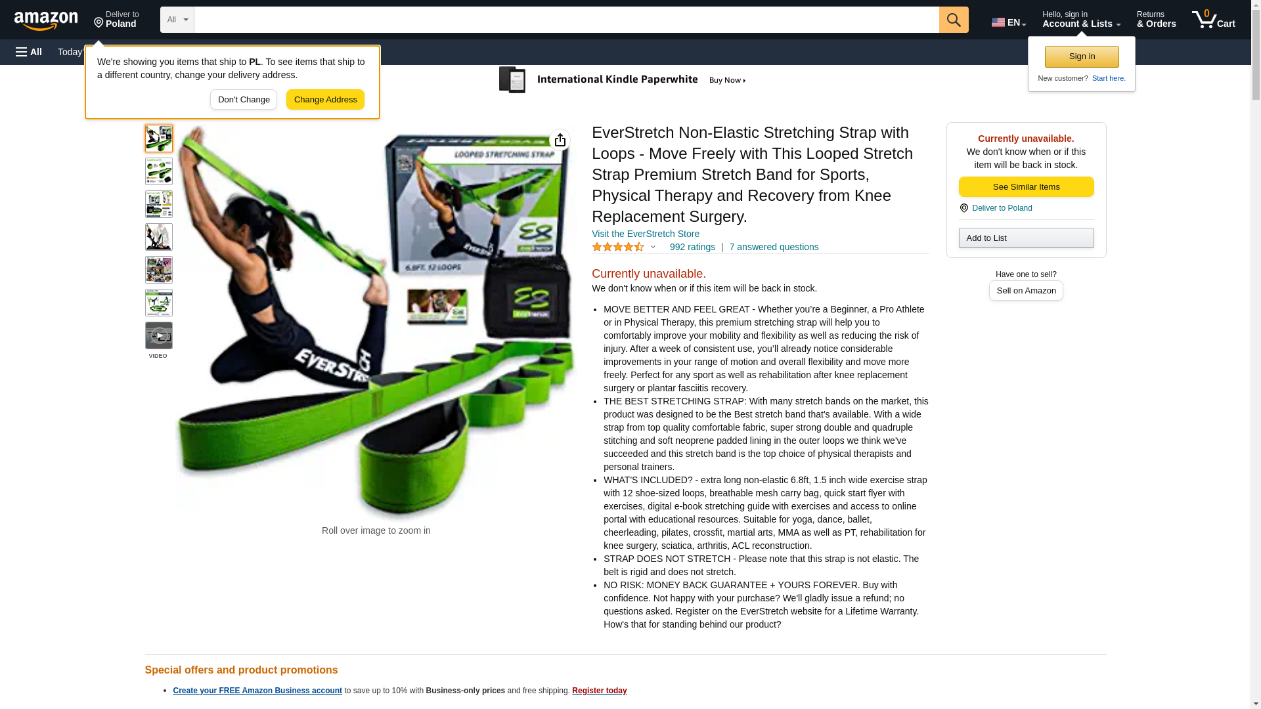Click into the Amazon search field

[566, 20]
